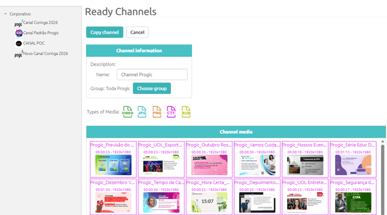The width and height of the screenshot is (387, 215).
Task: Click the Types of Media label
Action: (x=103, y=112)
